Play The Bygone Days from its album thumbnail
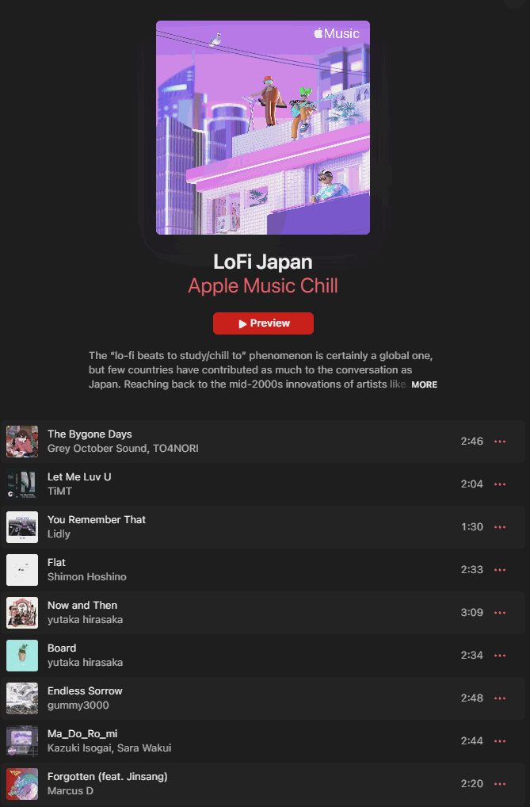Image resolution: width=530 pixels, height=807 pixels. click(22, 442)
